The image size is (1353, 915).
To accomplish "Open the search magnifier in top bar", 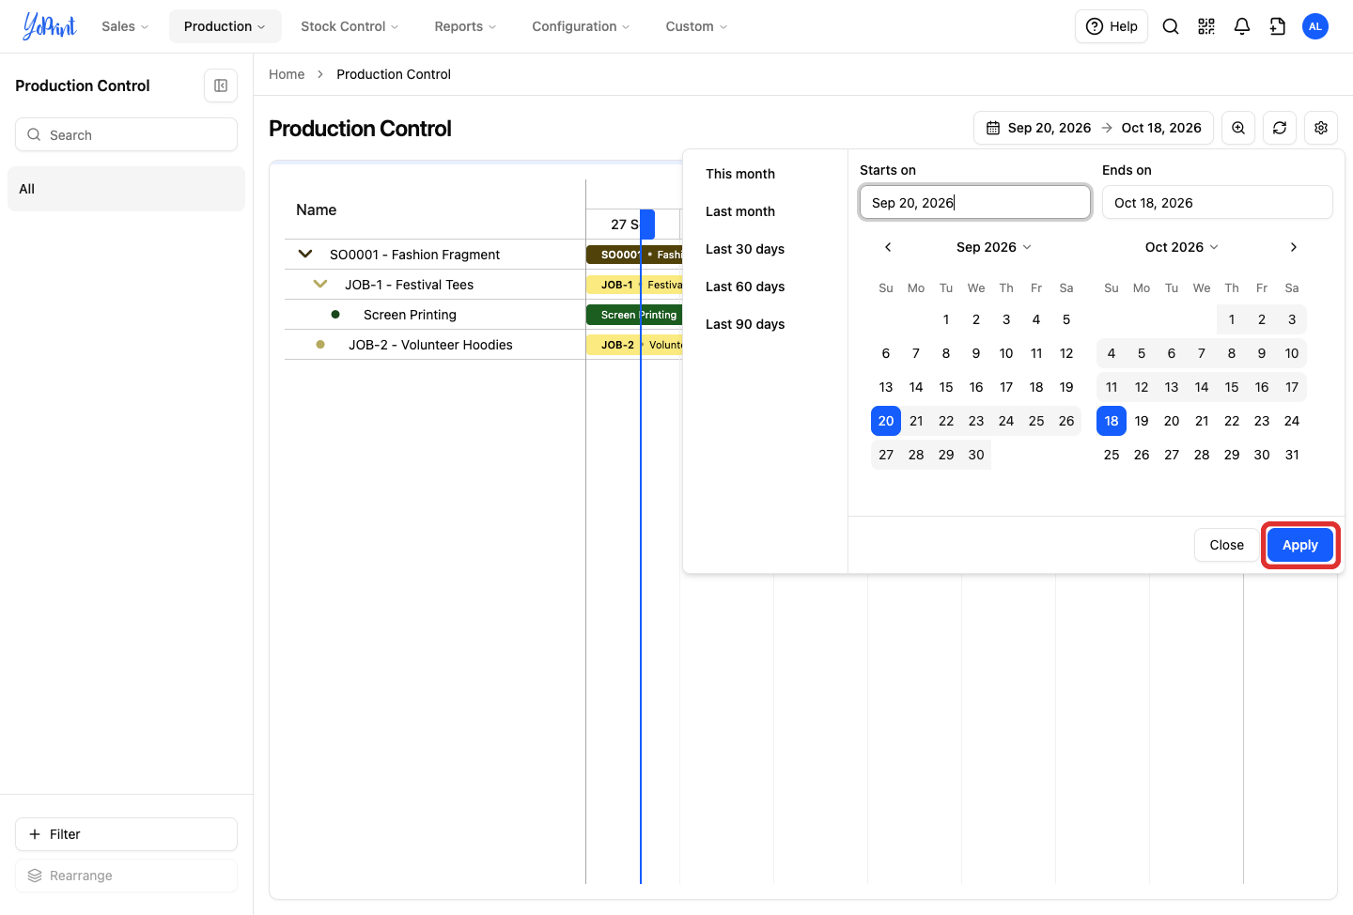I will [x=1171, y=26].
